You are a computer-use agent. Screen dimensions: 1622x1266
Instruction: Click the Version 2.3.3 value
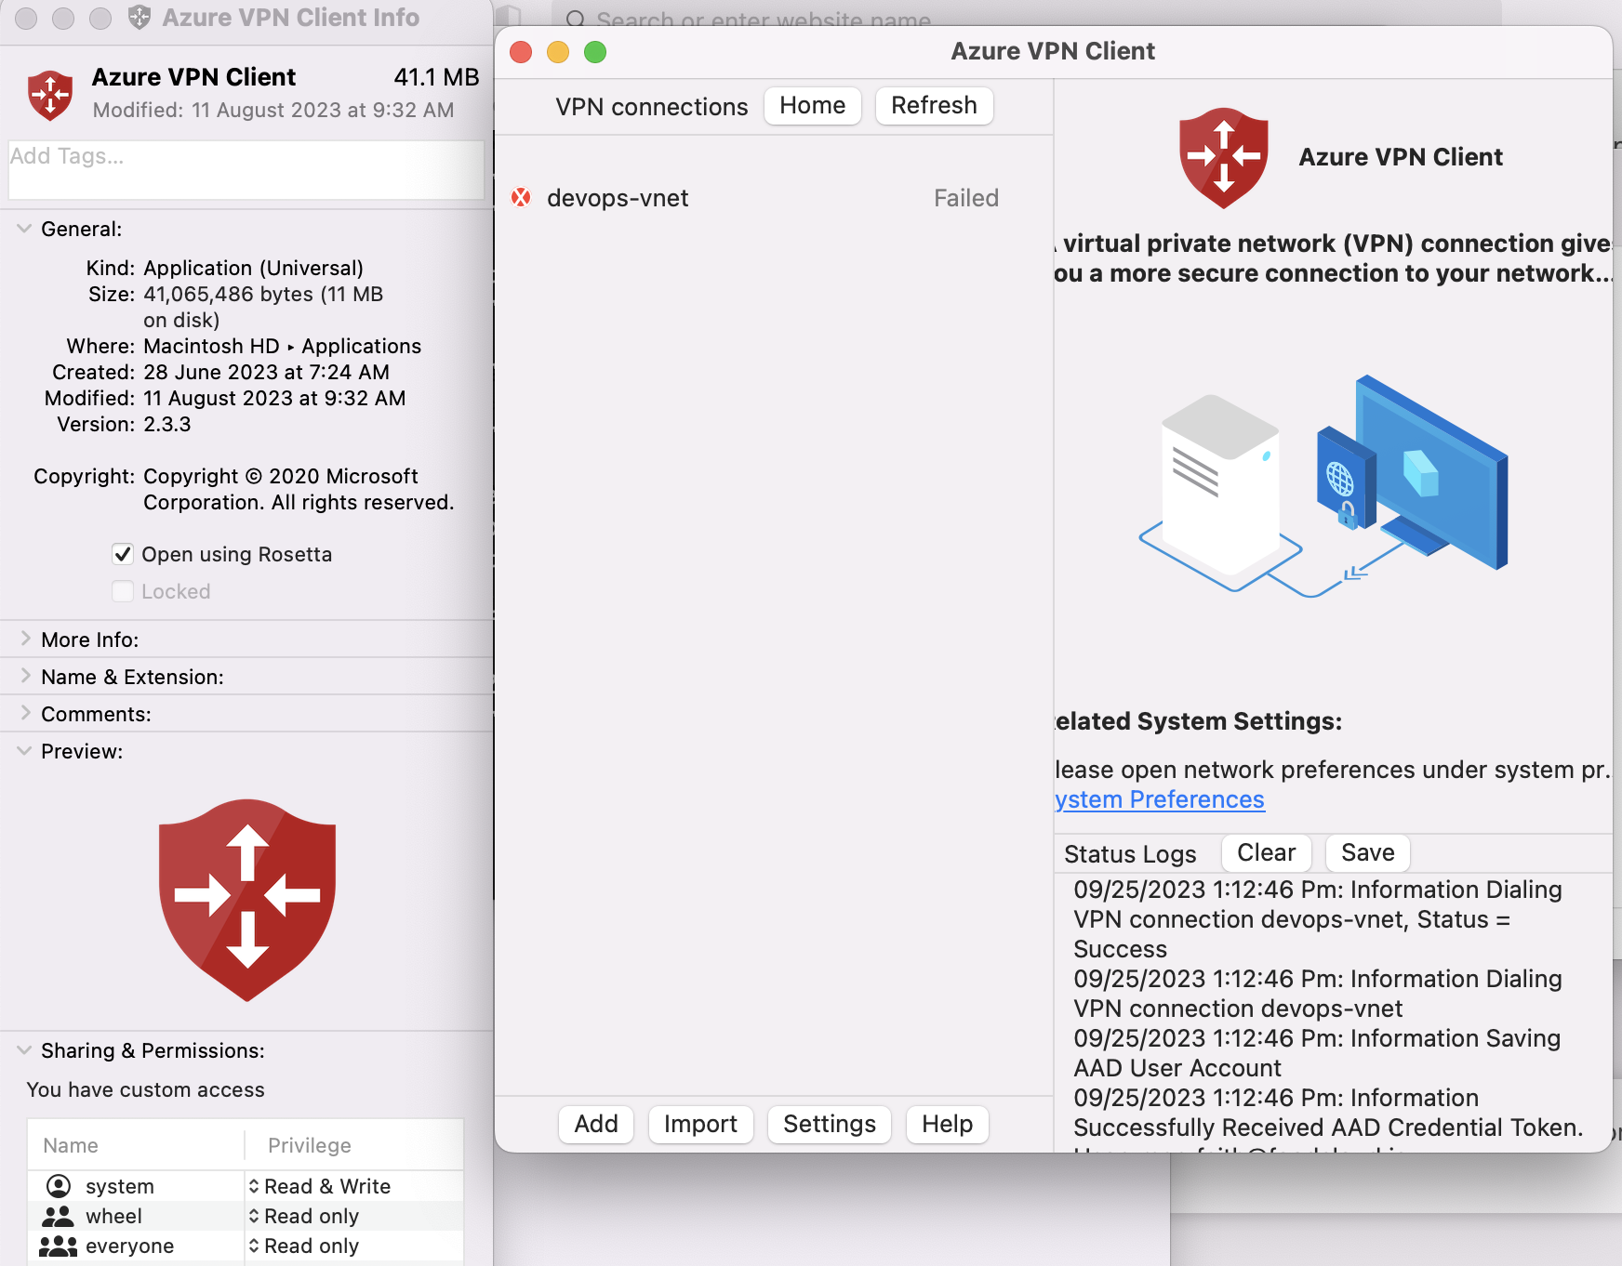click(167, 424)
